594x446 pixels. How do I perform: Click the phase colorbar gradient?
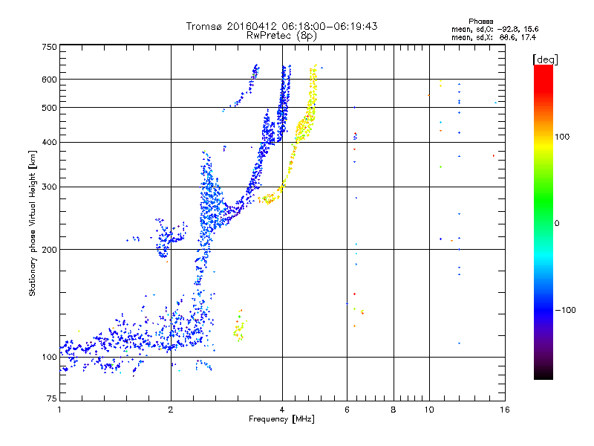pyautogui.click(x=544, y=222)
